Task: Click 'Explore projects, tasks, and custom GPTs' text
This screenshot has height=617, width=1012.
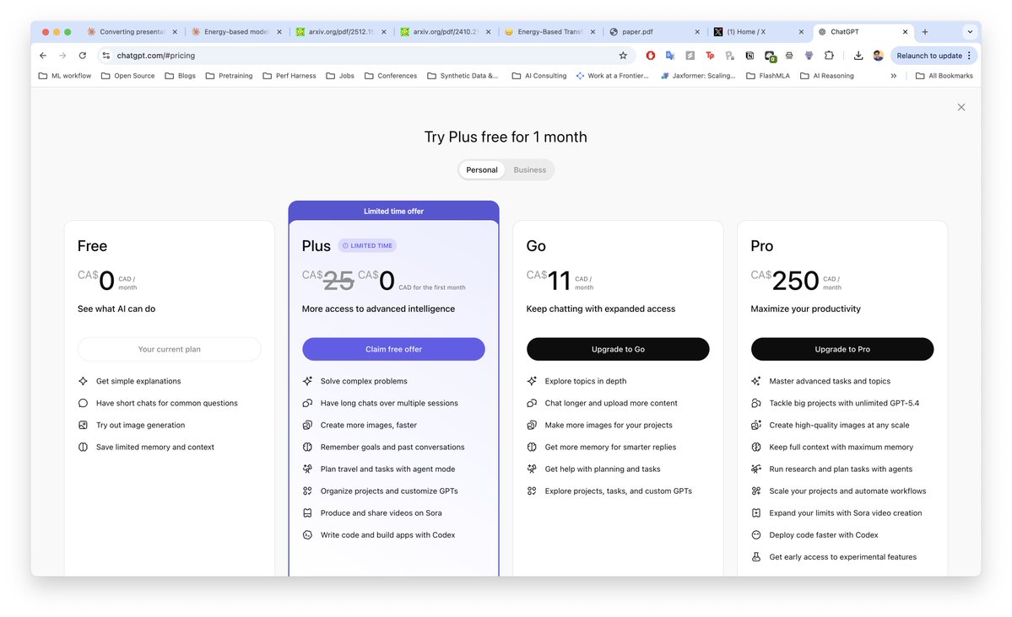Action: (618, 491)
